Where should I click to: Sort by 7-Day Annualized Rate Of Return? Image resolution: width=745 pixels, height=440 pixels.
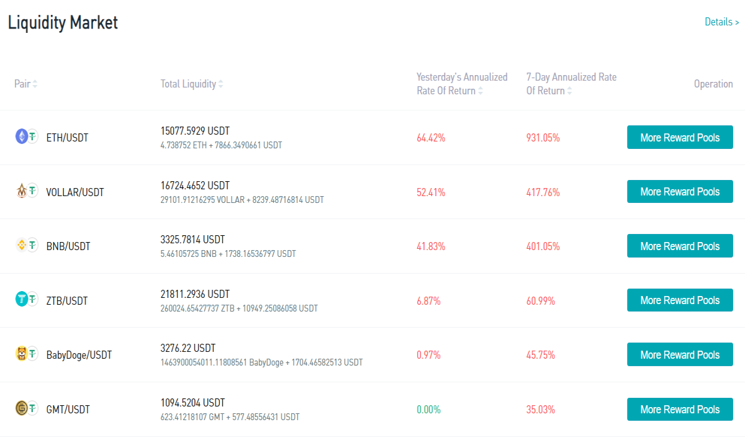click(x=571, y=84)
